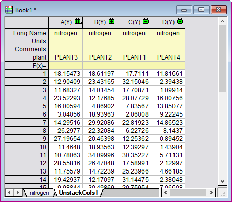The height and width of the screenshot is (202, 232).
Task: Click cell value 11.81661
Action: (x=168, y=74)
